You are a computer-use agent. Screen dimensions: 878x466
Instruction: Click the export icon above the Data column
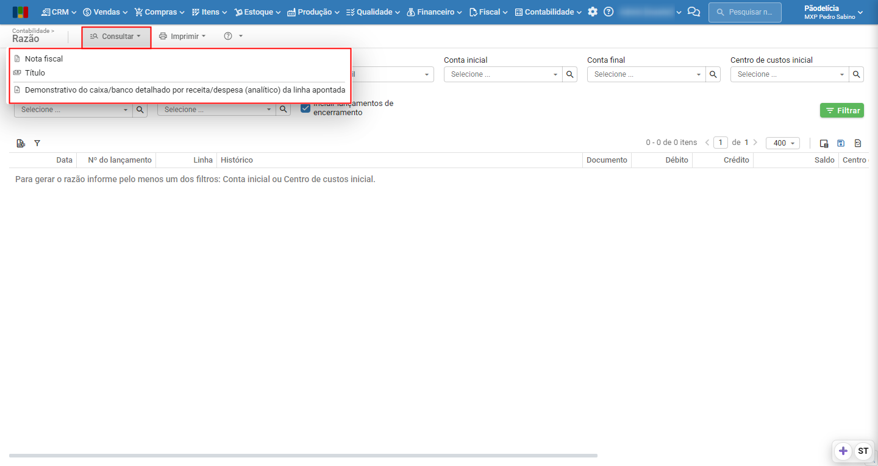coord(21,143)
